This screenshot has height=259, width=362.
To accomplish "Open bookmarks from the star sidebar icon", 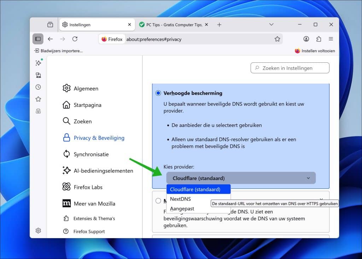I will coord(38,99).
